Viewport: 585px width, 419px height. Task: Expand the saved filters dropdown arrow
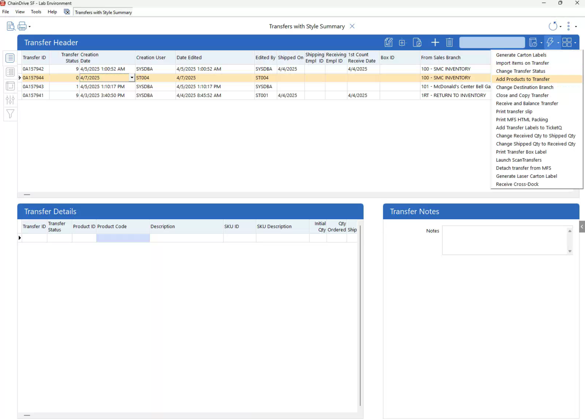click(x=541, y=43)
